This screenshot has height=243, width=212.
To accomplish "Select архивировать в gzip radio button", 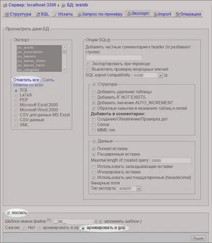I will 83,228.
